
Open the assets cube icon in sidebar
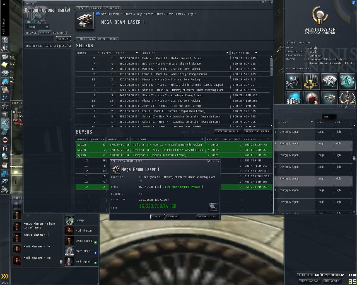click(x=5, y=115)
